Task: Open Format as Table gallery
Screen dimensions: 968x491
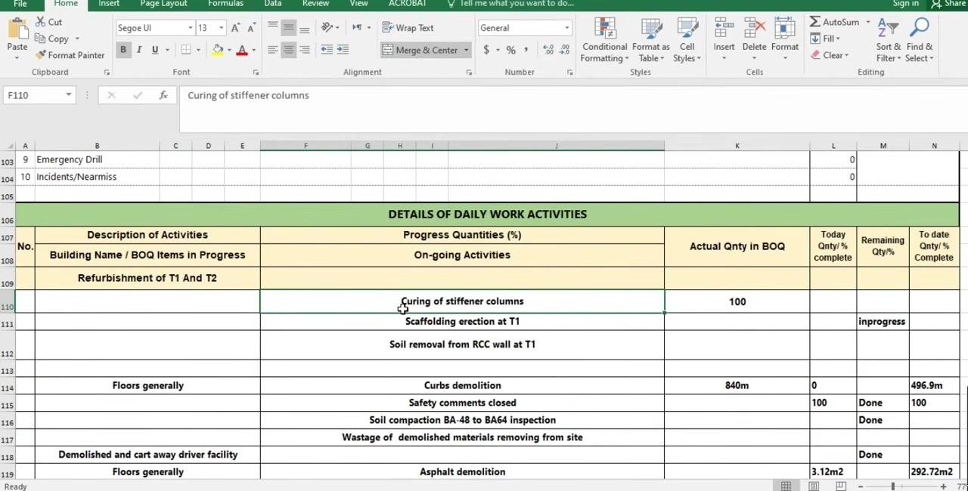Action: [651, 40]
